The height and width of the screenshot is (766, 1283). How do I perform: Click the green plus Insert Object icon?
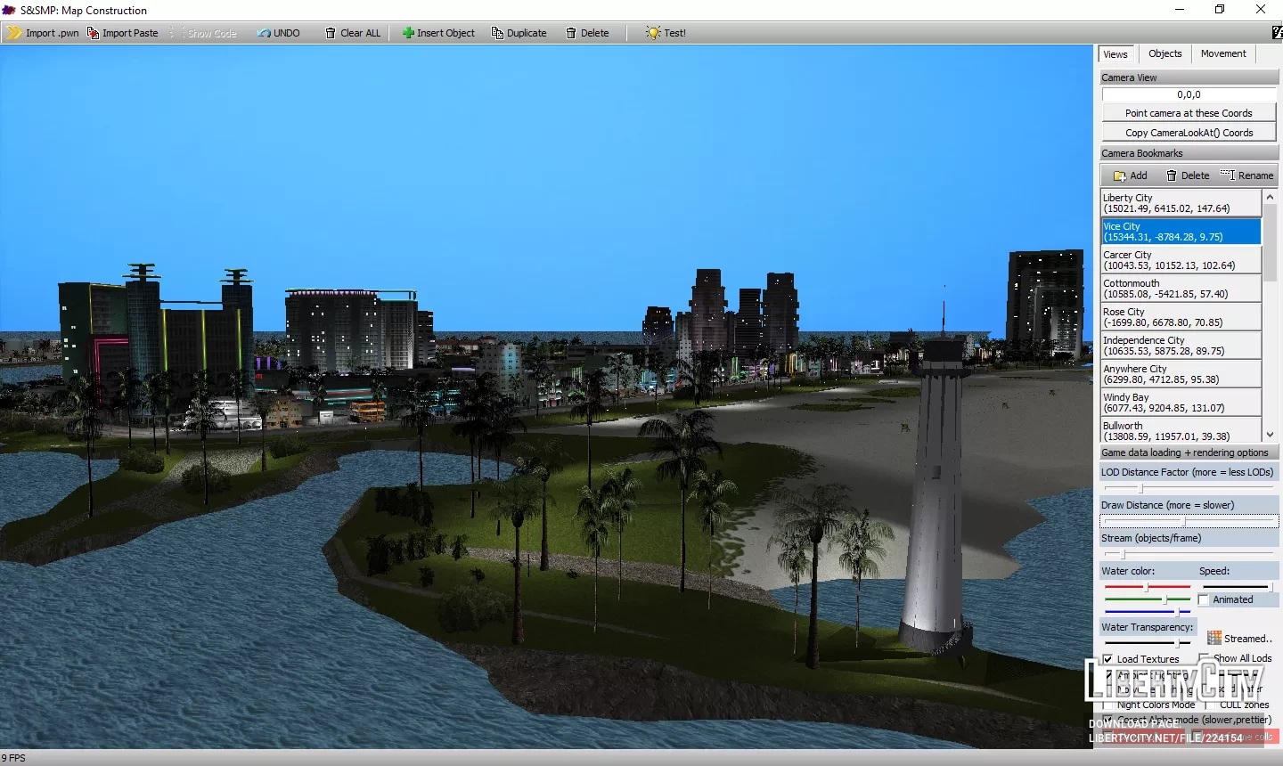[408, 33]
